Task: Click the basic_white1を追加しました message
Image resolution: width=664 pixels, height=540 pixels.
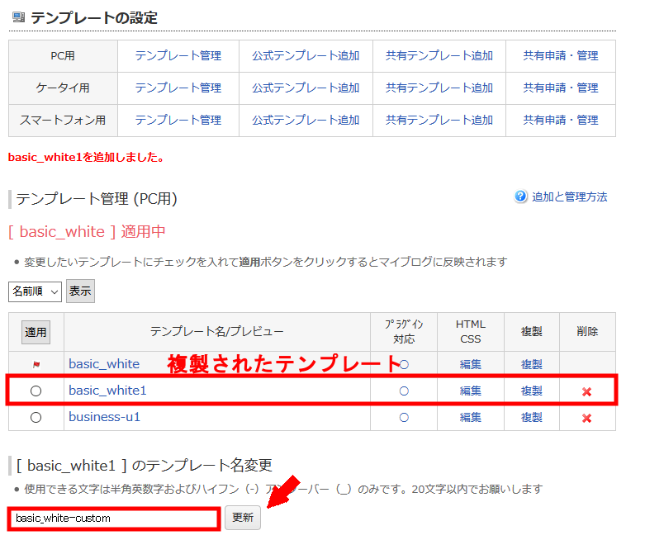Action: pyautogui.click(x=86, y=158)
